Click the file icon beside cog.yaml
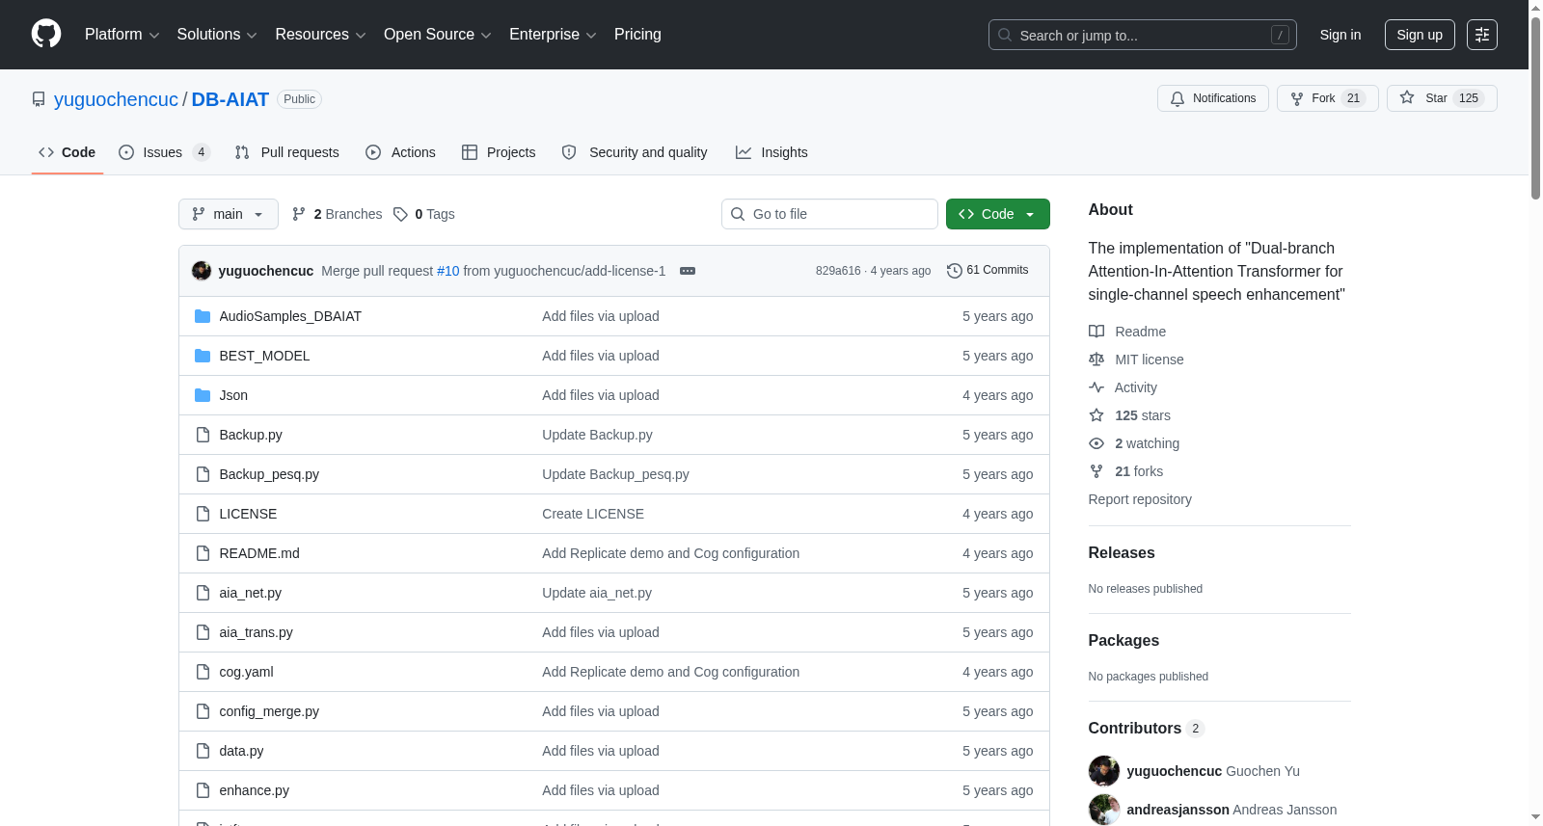The width and height of the screenshot is (1543, 826). pos(203,672)
